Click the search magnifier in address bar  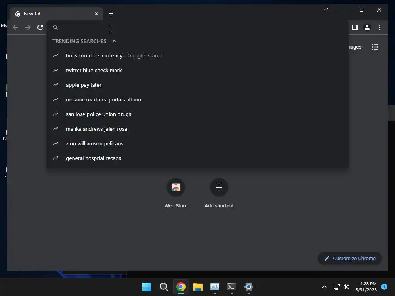(x=56, y=27)
